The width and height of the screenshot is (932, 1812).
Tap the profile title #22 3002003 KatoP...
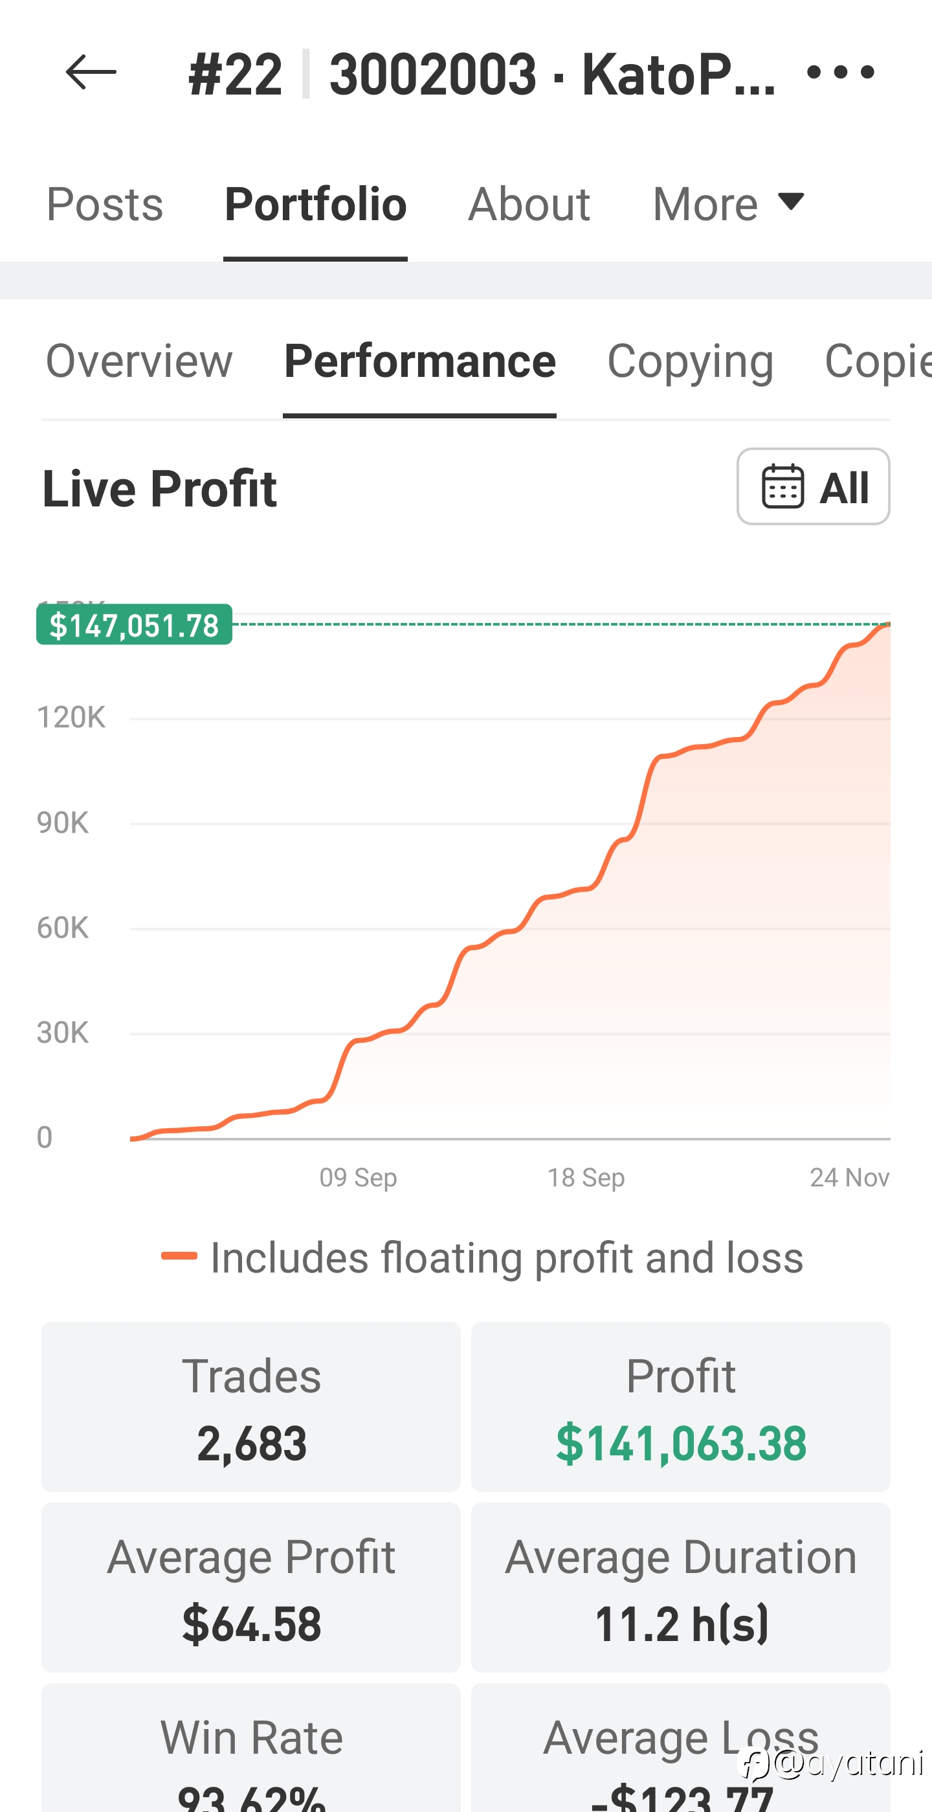pos(482,74)
